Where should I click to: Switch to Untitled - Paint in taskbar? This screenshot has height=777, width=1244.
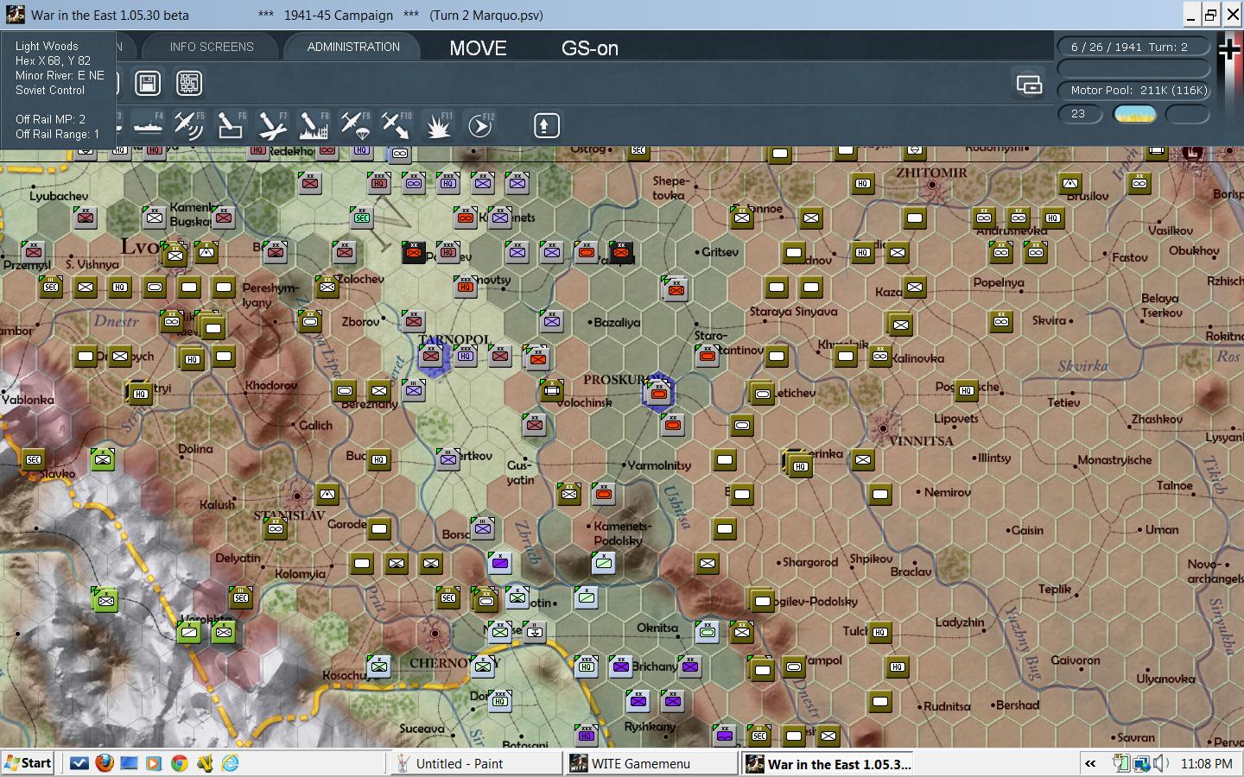(x=475, y=763)
